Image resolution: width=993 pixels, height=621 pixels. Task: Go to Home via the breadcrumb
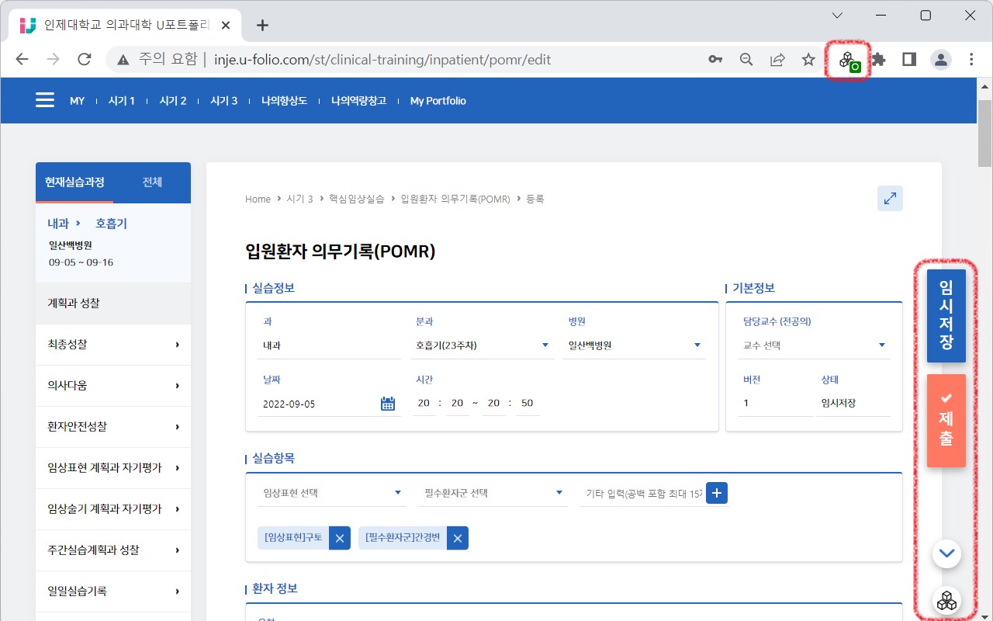pyautogui.click(x=258, y=199)
